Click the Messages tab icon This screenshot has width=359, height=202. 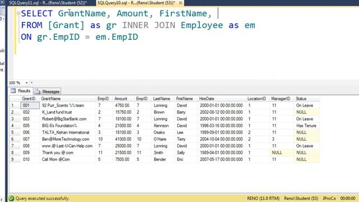38,91
